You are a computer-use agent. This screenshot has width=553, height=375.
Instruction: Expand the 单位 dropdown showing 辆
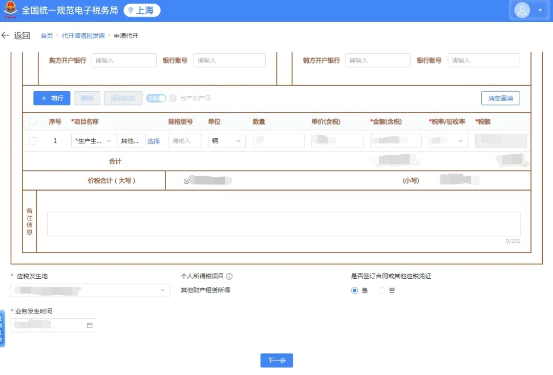tap(226, 141)
